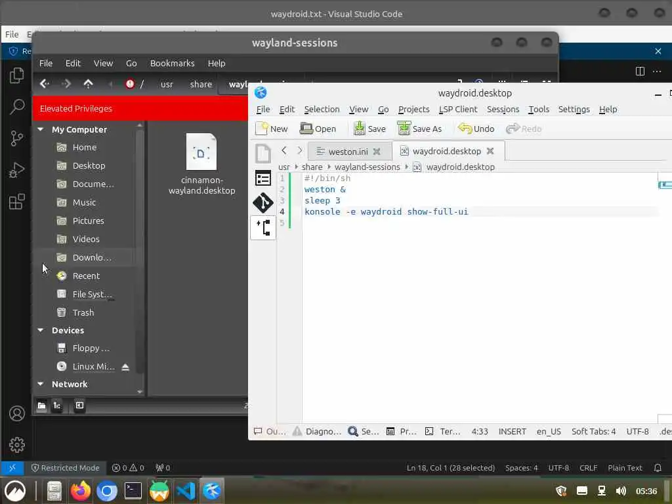This screenshot has height=504, width=672.
Task: Click Restricted Mode in VS Code status bar
Action: pos(66,467)
